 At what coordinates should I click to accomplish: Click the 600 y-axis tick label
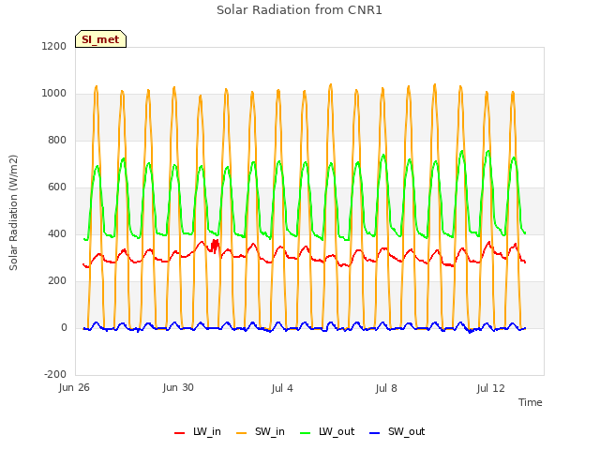click(x=57, y=187)
